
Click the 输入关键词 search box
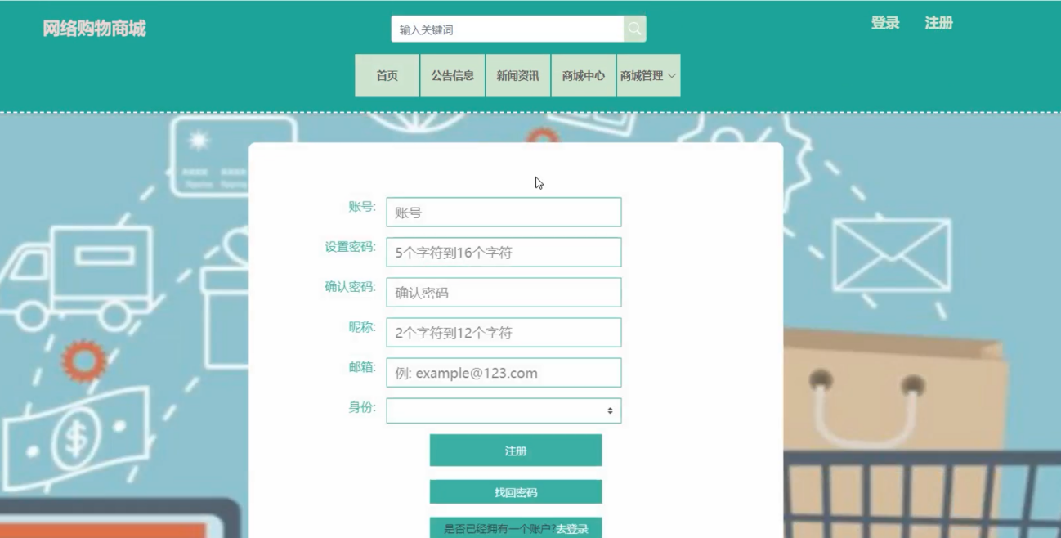[x=508, y=29]
